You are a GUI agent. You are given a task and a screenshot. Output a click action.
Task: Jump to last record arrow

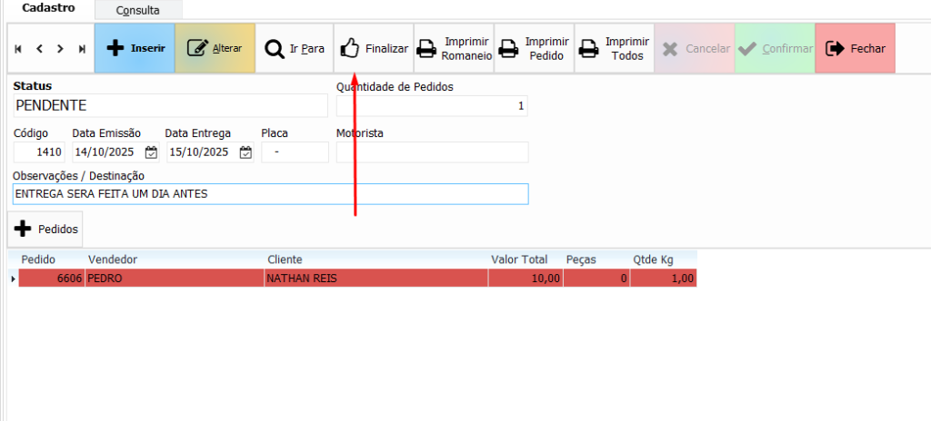(82, 49)
